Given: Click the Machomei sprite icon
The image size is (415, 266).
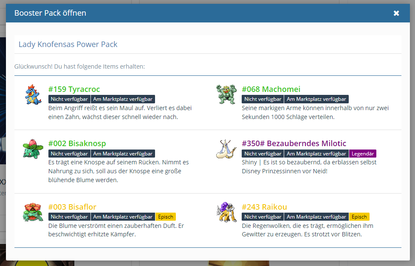Looking at the screenshot, I should pyautogui.click(x=226, y=94).
